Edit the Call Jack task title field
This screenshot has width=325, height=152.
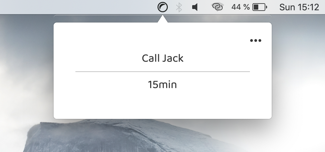pos(162,58)
